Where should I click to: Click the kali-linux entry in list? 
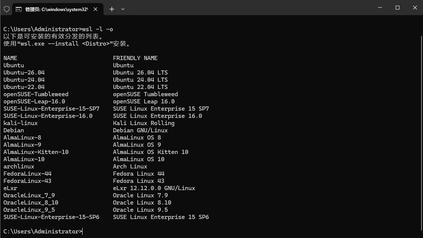click(x=21, y=123)
